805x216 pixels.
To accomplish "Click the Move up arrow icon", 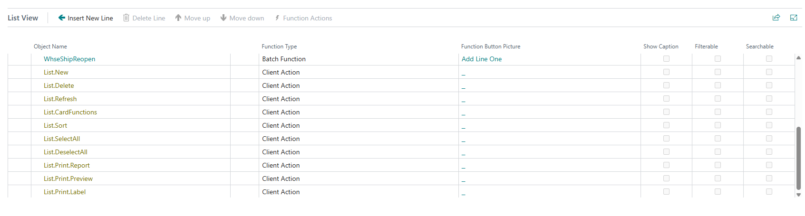I will coord(178,18).
